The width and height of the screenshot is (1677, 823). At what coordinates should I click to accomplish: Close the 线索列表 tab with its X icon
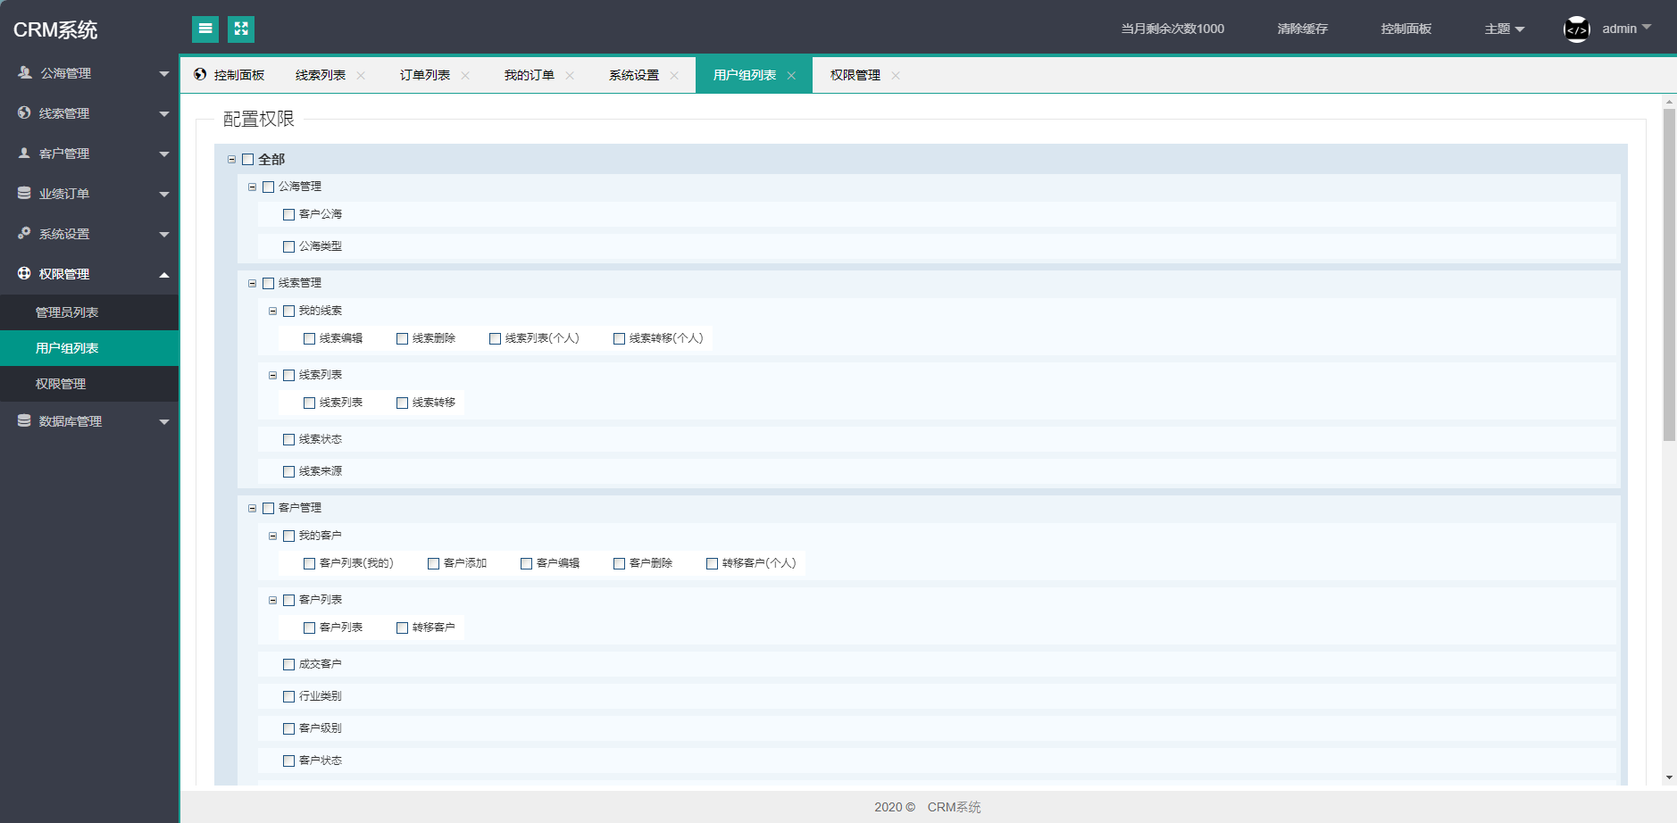[361, 76]
